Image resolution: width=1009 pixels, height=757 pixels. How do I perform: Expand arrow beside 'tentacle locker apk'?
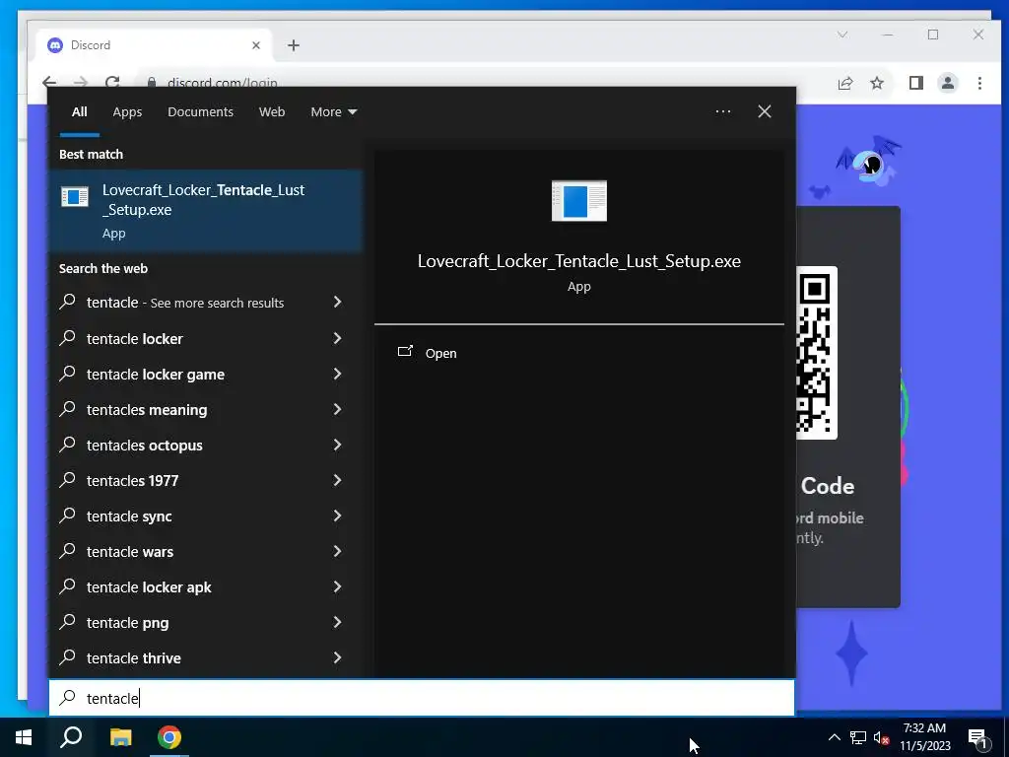tap(337, 586)
